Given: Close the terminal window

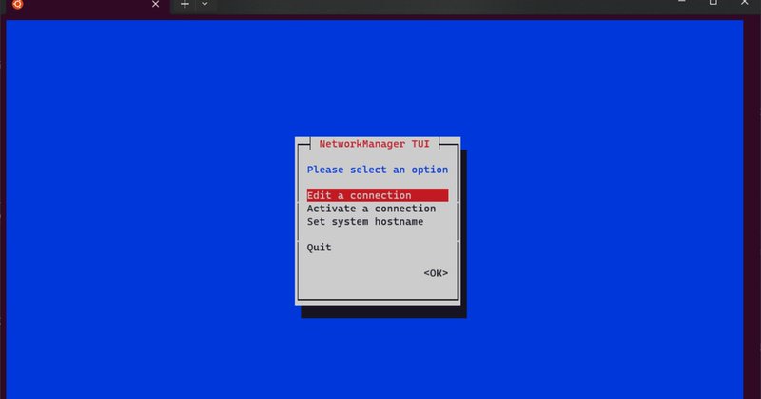Looking at the screenshot, I should (745, 3).
